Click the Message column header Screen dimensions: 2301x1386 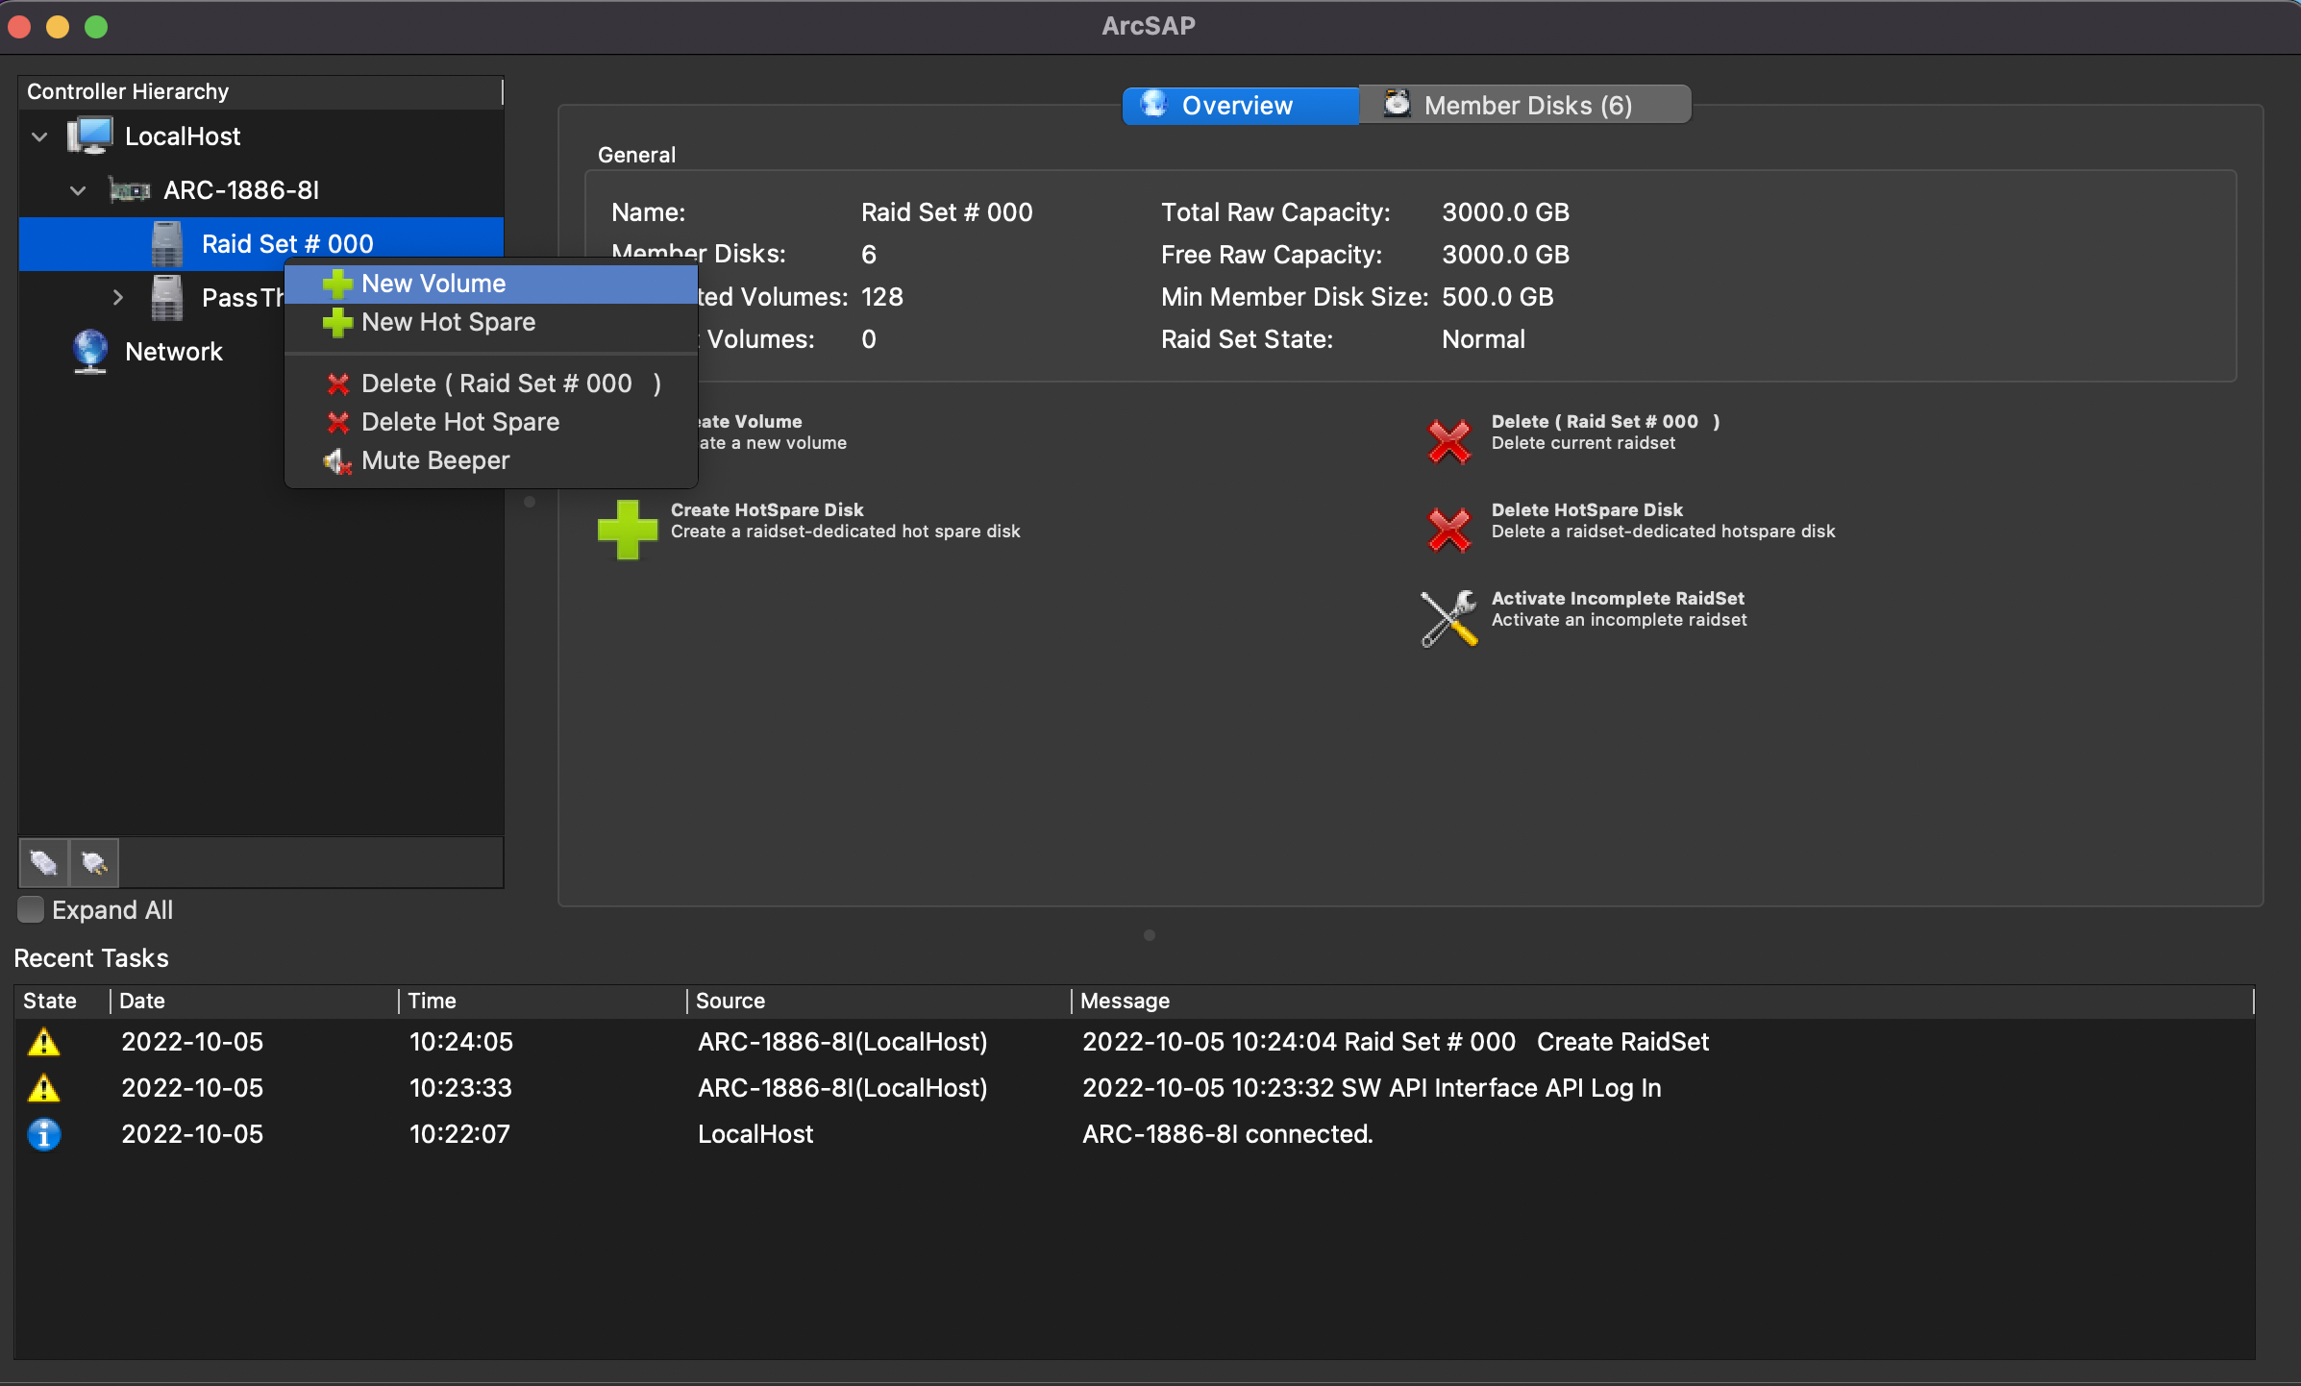(1125, 1001)
